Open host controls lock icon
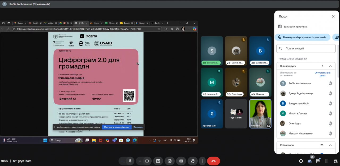This screenshot has width=340, height=166. pos(335,161)
